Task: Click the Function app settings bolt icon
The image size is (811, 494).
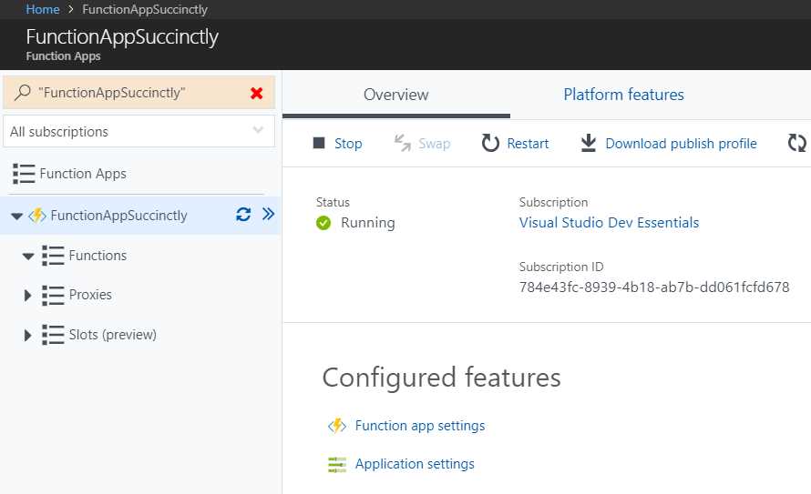Action: [x=337, y=426]
